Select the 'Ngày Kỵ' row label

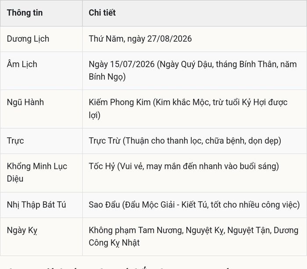22,230
